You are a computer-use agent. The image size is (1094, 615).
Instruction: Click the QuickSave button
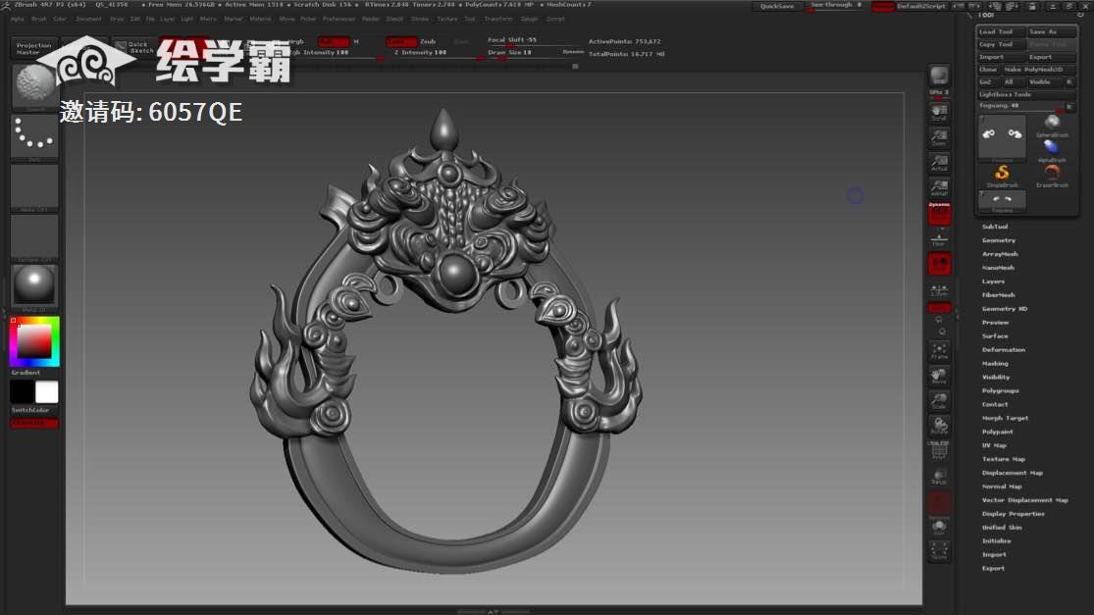776,6
